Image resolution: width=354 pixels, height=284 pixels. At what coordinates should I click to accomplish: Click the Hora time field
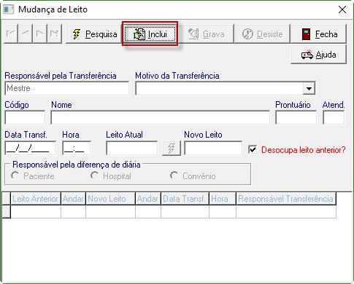coord(77,148)
